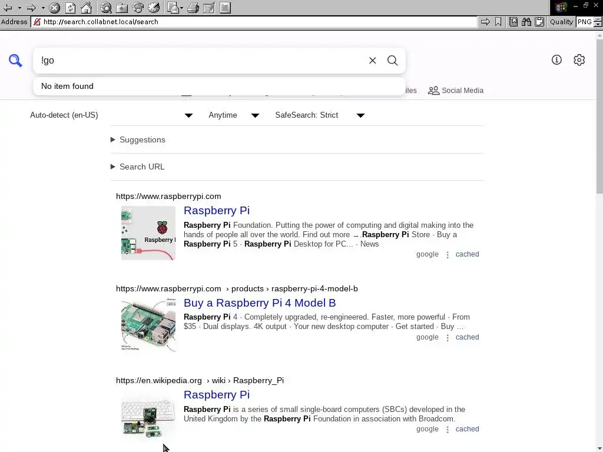The image size is (603, 452).
Task: Bookmark the page with the ribbon icon
Action: (498, 22)
